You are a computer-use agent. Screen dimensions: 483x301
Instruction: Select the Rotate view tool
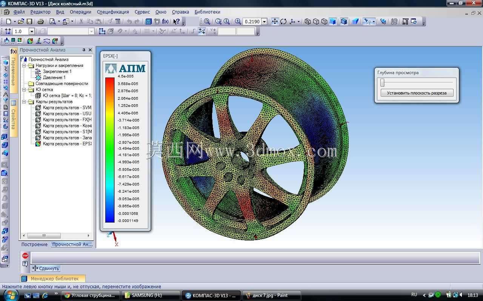(x=283, y=21)
